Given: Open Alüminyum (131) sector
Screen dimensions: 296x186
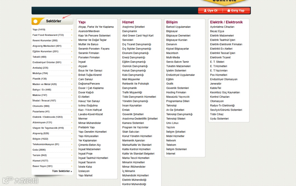Looking at the screenshot, I should 42,122.
